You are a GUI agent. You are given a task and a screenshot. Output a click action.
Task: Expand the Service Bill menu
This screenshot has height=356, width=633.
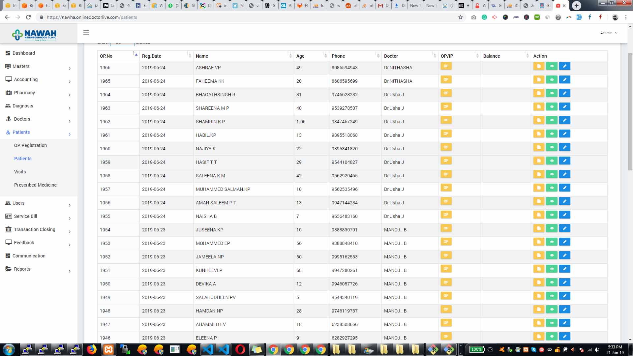pos(39,216)
